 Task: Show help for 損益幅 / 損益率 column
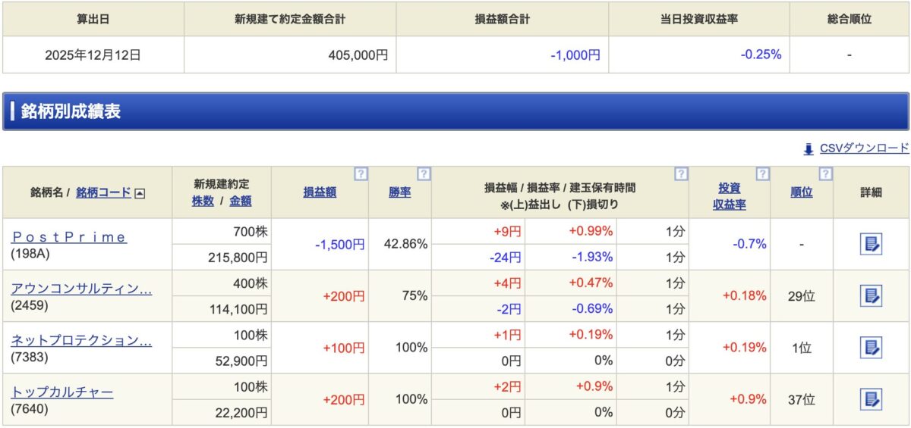click(x=681, y=174)
